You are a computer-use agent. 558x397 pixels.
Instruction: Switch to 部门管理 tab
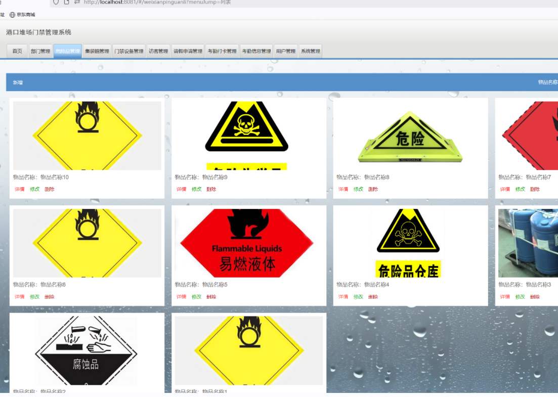click(x=40, y=51)
